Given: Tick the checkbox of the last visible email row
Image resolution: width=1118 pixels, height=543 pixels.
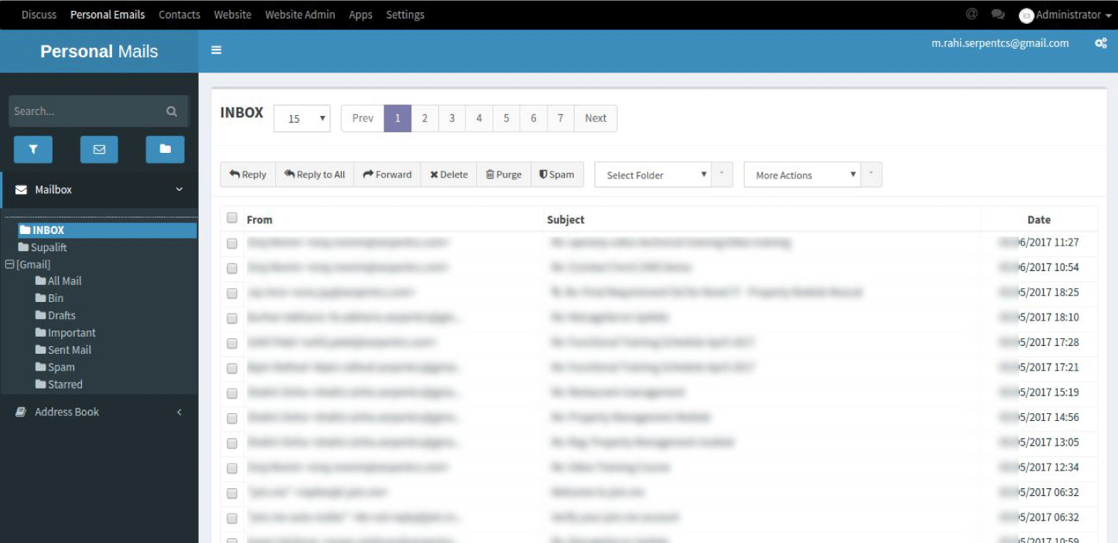Looking at the screenshot, I should [x=231, y=517].
